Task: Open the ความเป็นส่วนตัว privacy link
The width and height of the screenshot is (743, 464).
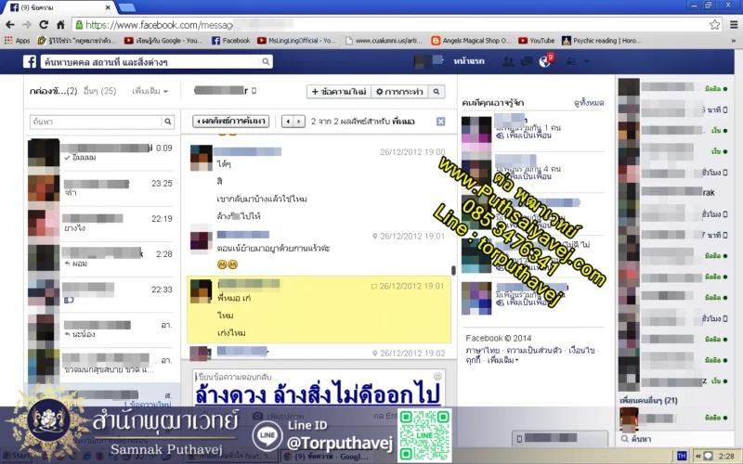Action: coord(533,351)
